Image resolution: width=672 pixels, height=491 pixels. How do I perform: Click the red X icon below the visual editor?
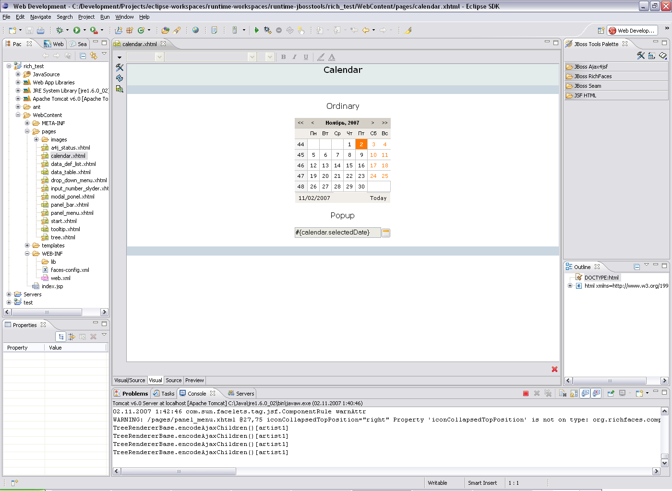(554, 369)
